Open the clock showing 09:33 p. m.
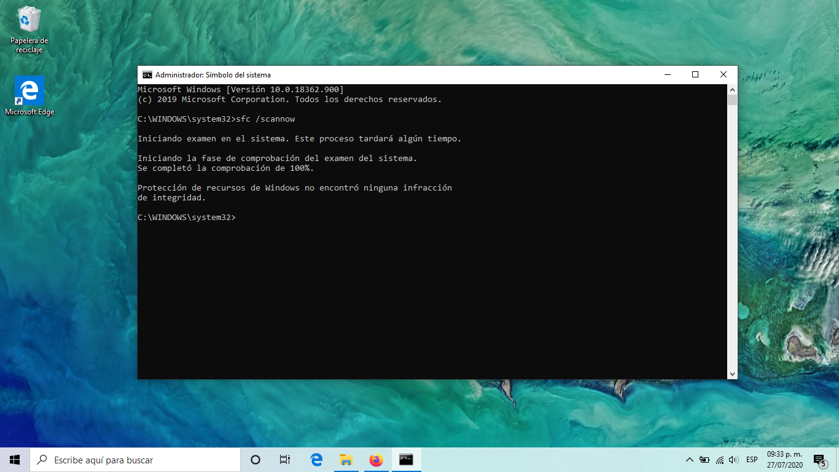The width and height of the screenshot is (839, 472). 784,460
